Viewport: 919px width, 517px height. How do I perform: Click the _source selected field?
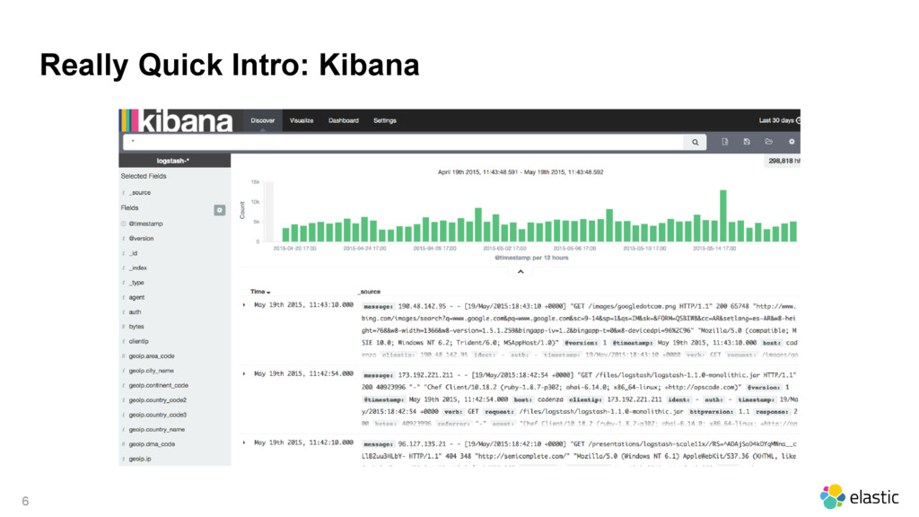(140, 192)
